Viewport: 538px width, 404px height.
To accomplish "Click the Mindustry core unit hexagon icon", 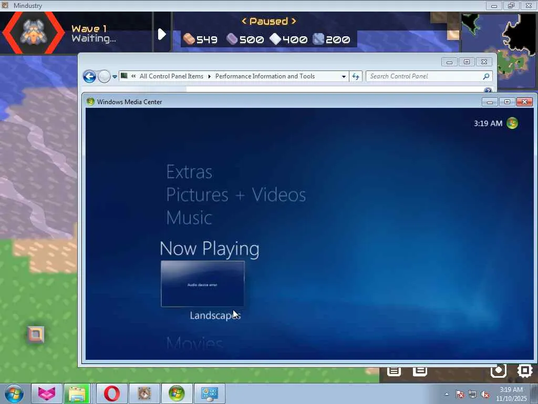I will tap(34, 32).
